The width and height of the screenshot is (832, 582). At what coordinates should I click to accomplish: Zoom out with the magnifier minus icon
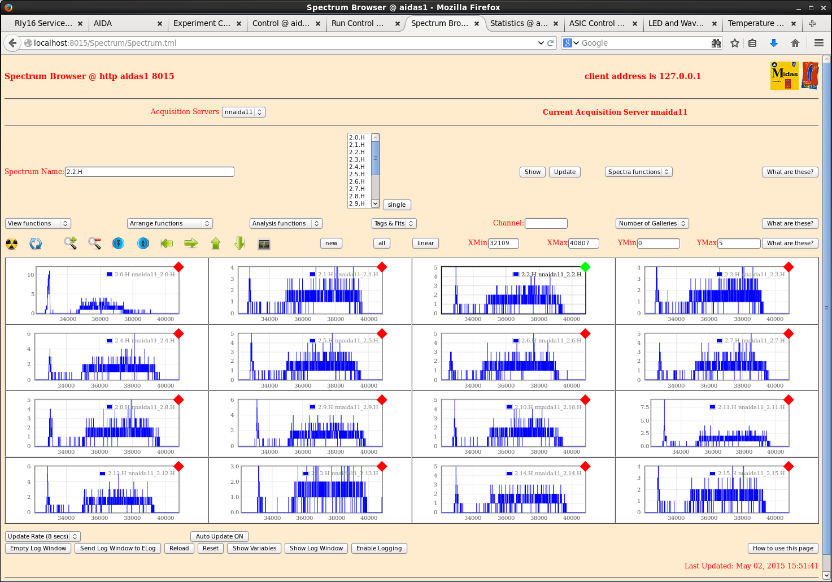[x=94, y=243]
